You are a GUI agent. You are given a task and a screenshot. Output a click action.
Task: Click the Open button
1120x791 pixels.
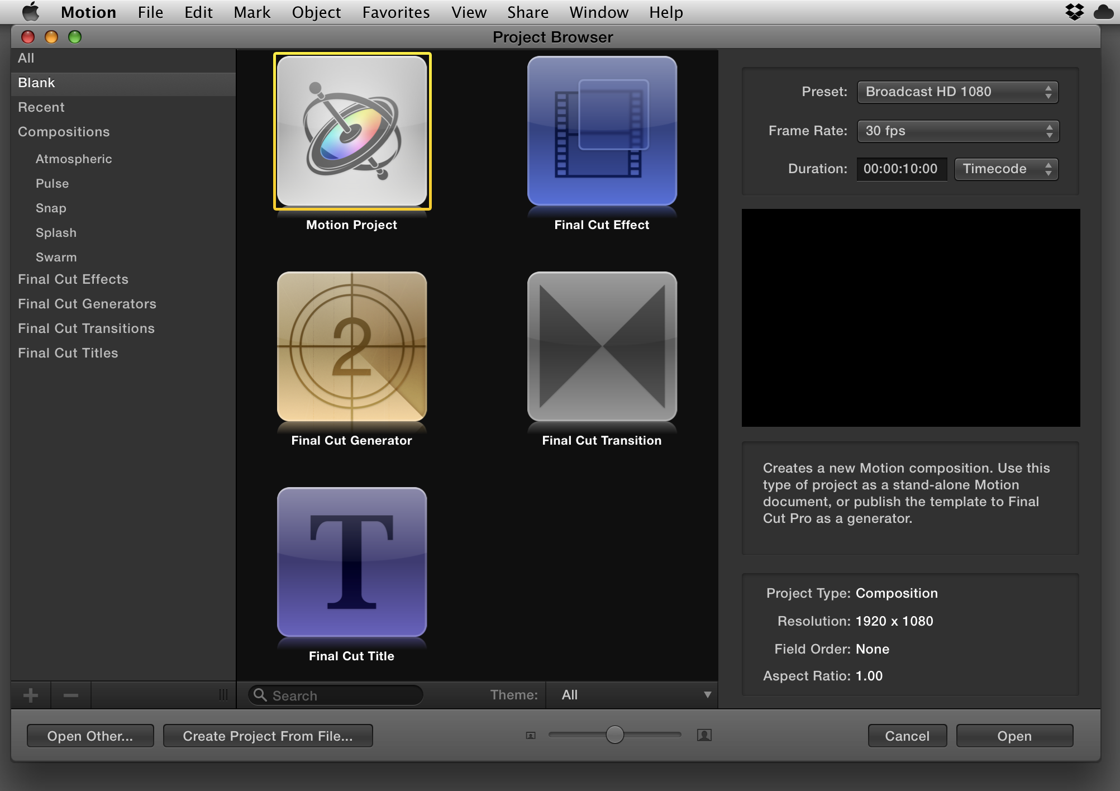click(1014, 736)
